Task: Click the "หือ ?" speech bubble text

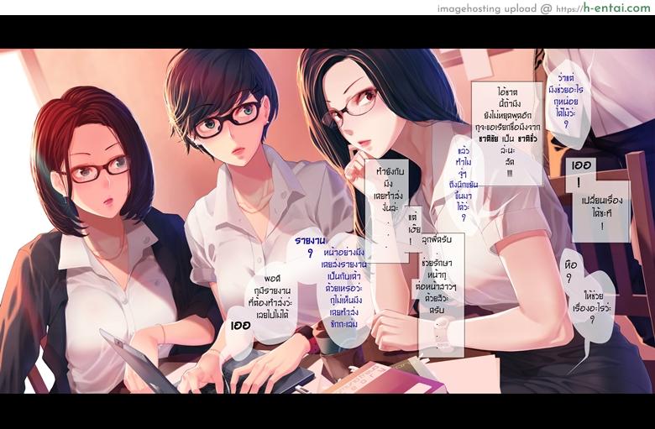Action: coord(570,271)
